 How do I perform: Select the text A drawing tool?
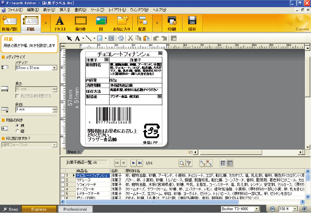click(x=77, y=38)
